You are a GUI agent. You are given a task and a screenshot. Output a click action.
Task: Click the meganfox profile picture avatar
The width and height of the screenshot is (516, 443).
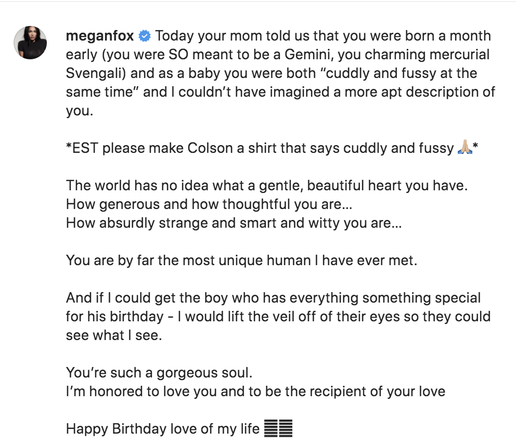pos(30,43)
